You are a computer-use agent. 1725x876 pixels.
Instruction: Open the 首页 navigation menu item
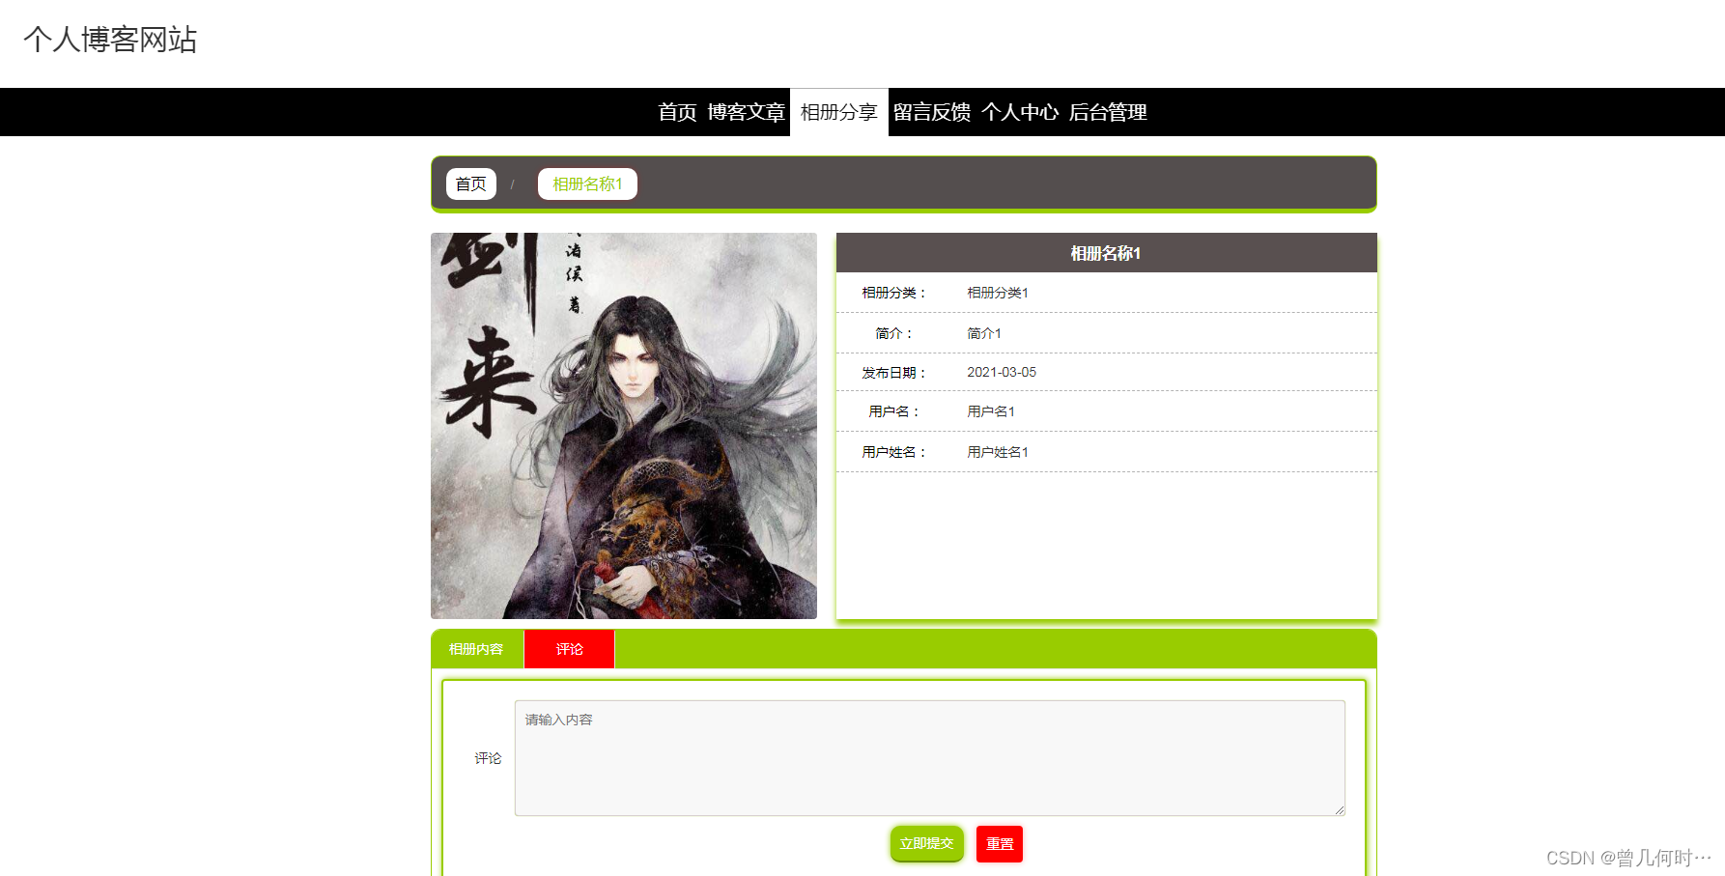(677, 112)
